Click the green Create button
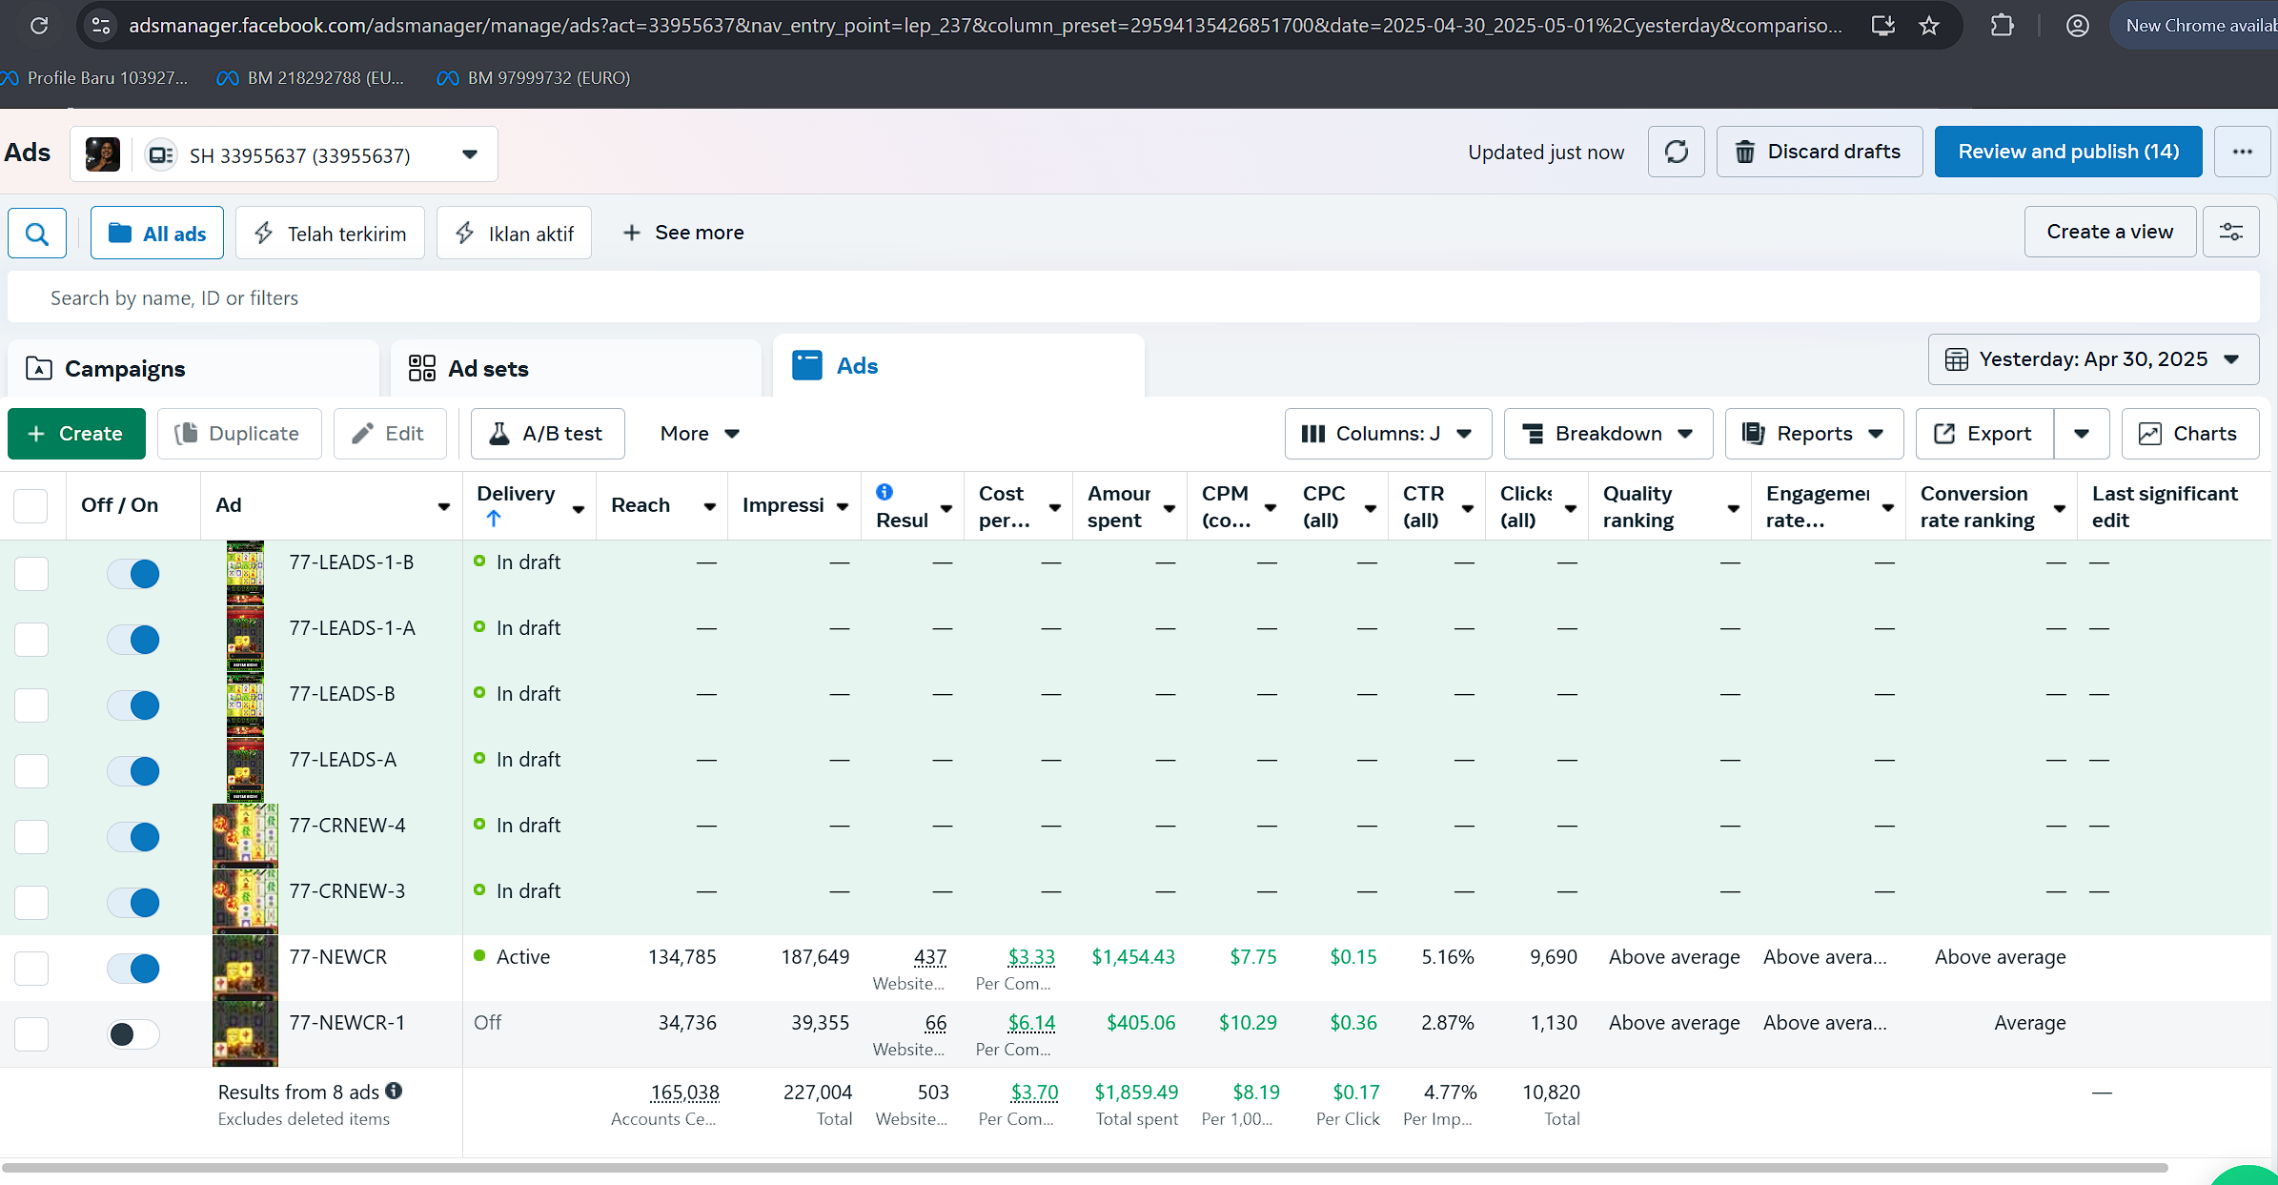This screenshot has width=2278, height=1185. 76,434
